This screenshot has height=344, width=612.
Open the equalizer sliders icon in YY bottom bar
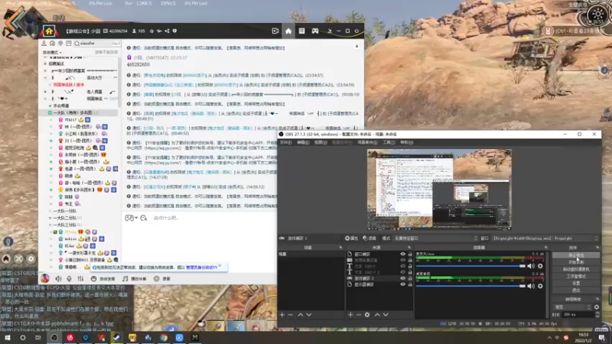[80, 278]
